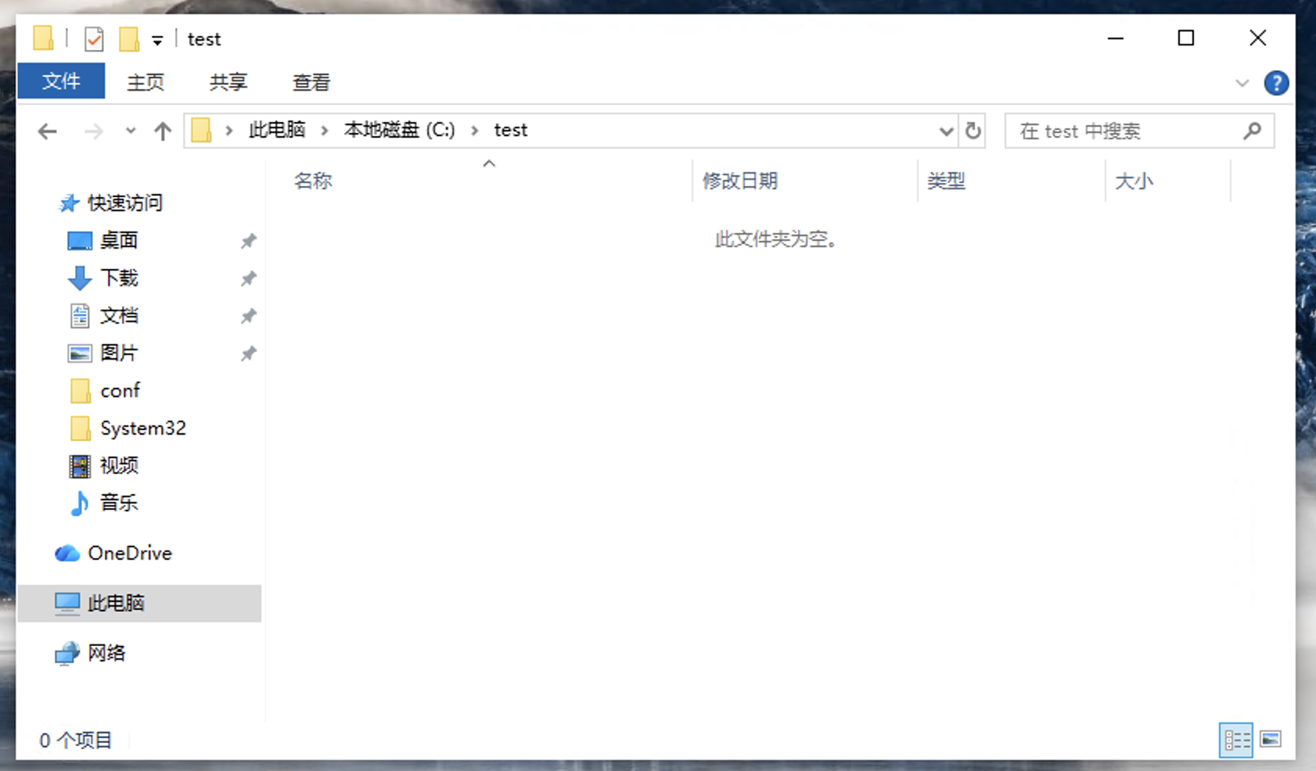This screenshot has width=1316, height=771.
Task: Open the Help question mark icon
Action: [x=1275, y=83]
